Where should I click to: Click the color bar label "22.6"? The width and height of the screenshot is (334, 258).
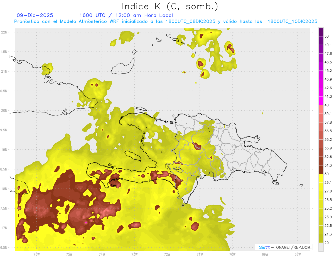click(x=328, y=226)
